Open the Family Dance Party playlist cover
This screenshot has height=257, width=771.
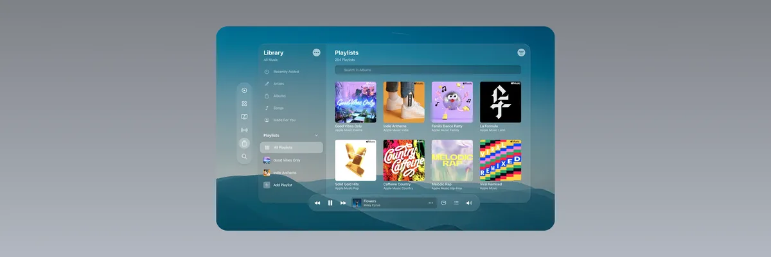452,102
